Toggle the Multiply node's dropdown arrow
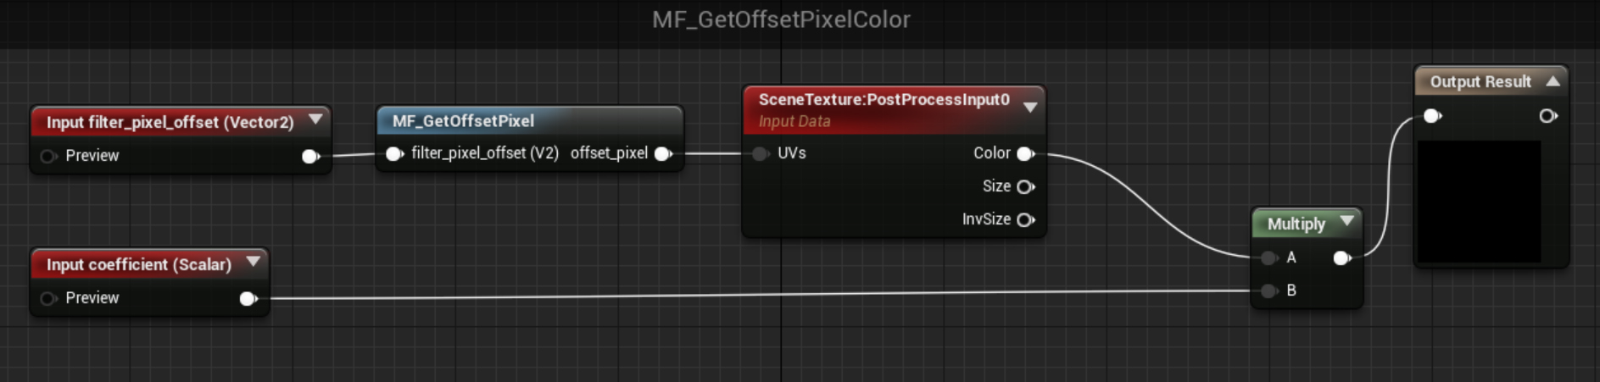This screenshot has width=1600, height=382. click(x=1346, y=221)
